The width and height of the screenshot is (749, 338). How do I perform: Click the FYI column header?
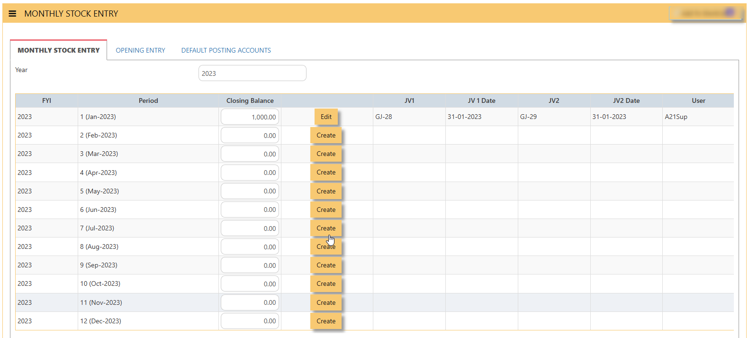coord(46,100)
